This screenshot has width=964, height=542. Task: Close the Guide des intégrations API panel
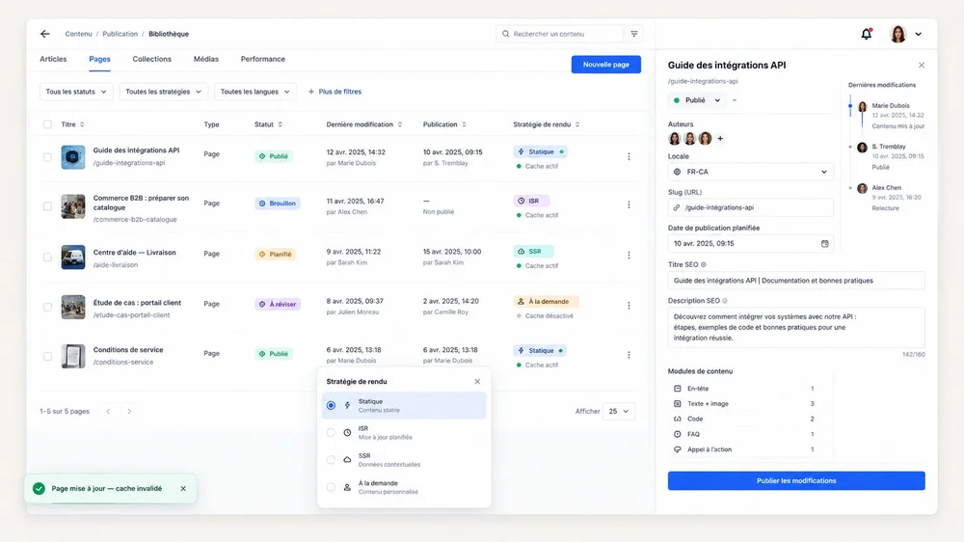[921, 66]
